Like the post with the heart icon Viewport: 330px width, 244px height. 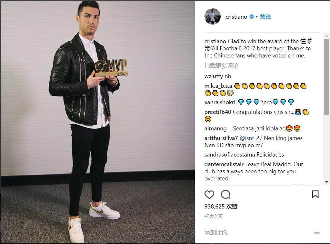209,194
